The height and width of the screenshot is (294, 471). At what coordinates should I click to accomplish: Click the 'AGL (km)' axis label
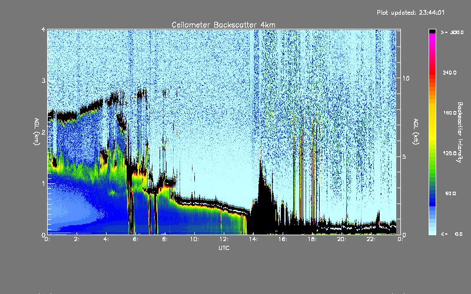point(37,132)
